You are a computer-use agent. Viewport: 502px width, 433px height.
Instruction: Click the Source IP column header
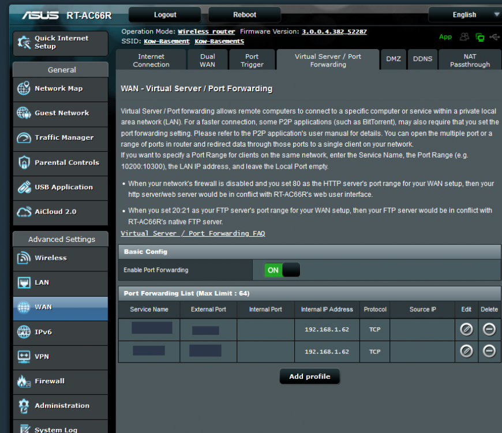click(422, 309)
